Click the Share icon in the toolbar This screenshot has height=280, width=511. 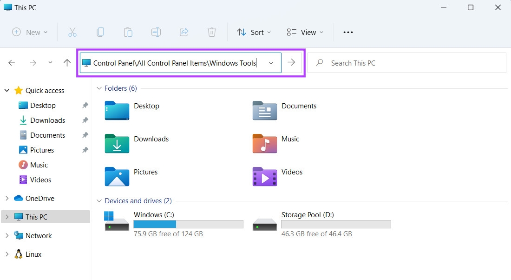[183, 32]
